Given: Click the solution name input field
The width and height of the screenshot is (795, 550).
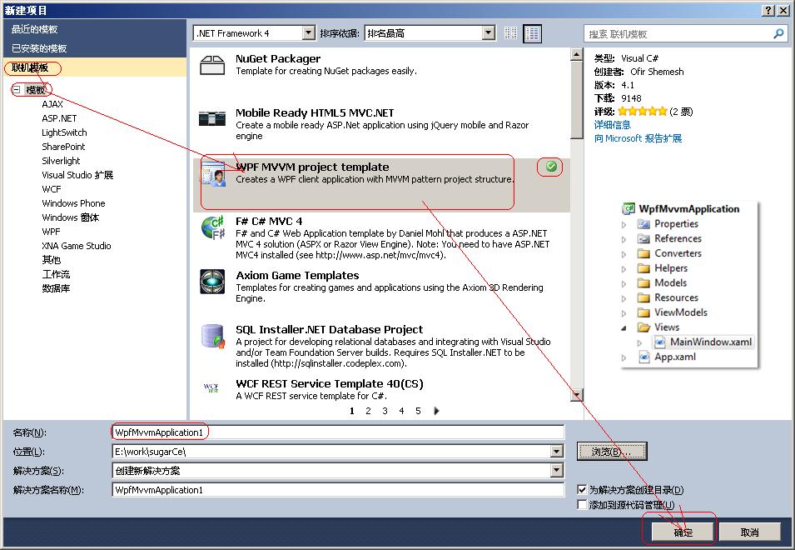Looking at the screenshot, I should click(338, 490).
